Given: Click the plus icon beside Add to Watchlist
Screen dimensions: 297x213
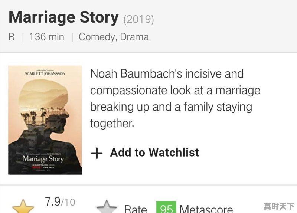Looking at the screenshot, I should 97,153.
